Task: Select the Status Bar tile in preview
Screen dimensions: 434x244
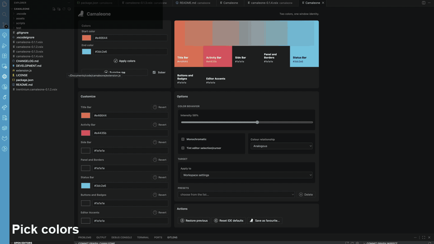Action: click(304, 56)
